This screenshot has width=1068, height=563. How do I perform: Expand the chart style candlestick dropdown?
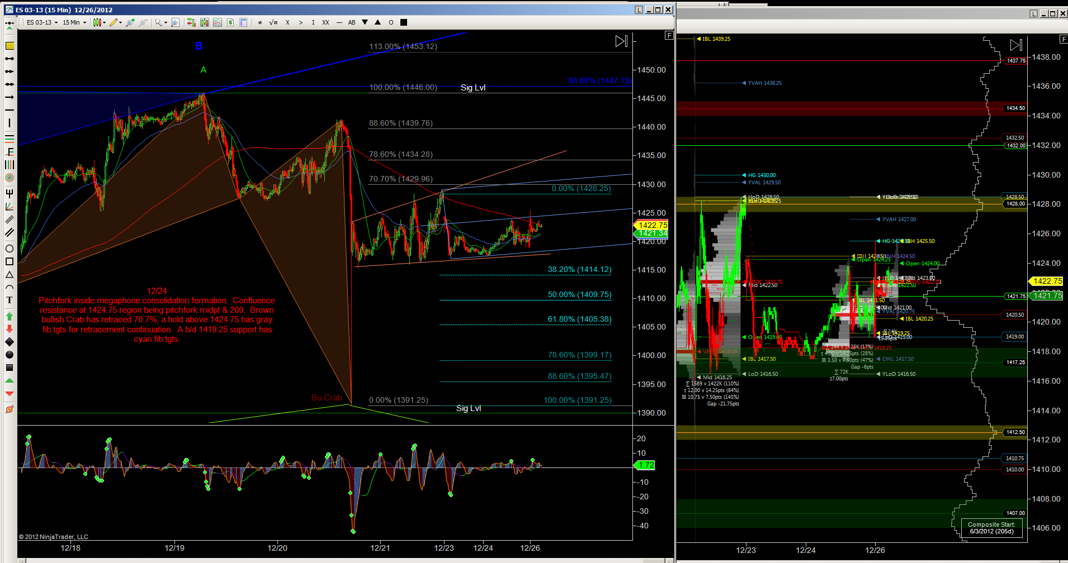[100, 22]
